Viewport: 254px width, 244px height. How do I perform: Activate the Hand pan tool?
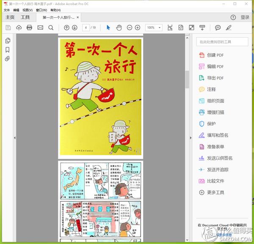pos(119,28)
